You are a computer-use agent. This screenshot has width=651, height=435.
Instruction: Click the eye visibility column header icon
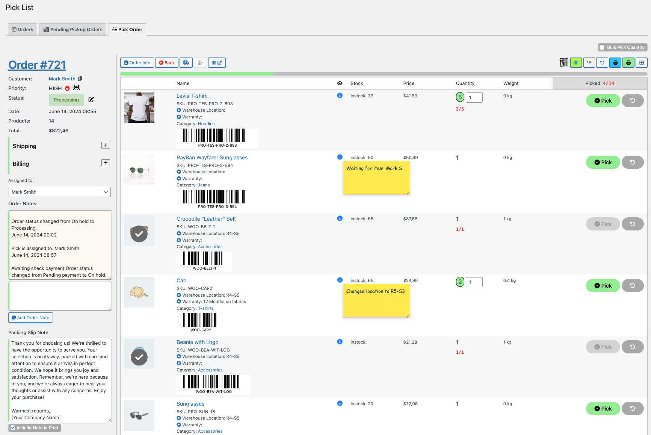340,83
